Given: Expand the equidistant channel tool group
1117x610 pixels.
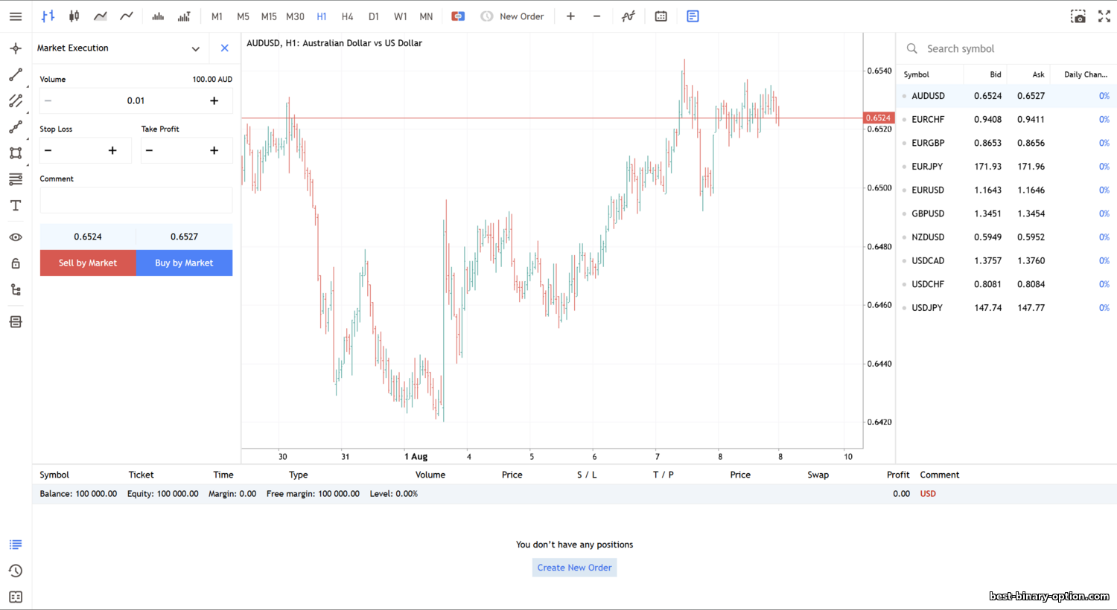Looking at the screenshot, I should click(16, 101).
